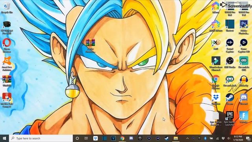This screenshot has width=252, height=142.
Task: Open Task View on the taskbar
Action: [x=86, y=138]
